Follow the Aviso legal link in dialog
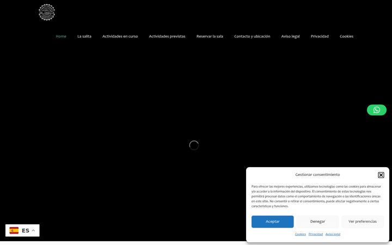392x245 pixels. (x=333, y=234)
